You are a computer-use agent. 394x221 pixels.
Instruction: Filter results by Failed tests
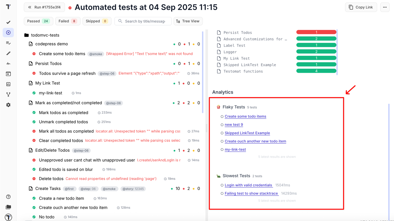(68, 21)
